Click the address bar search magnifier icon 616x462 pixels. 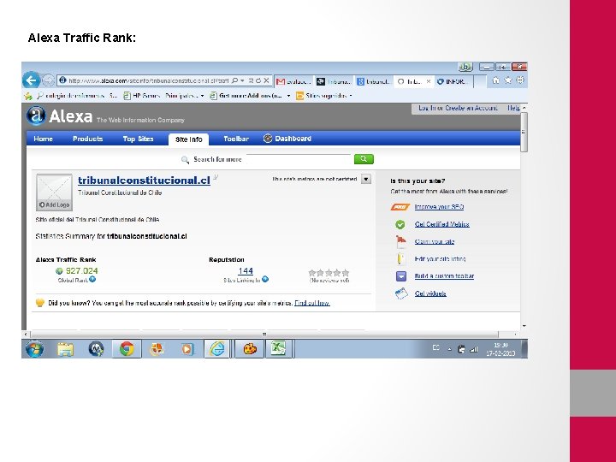click(x=235, y=80)
